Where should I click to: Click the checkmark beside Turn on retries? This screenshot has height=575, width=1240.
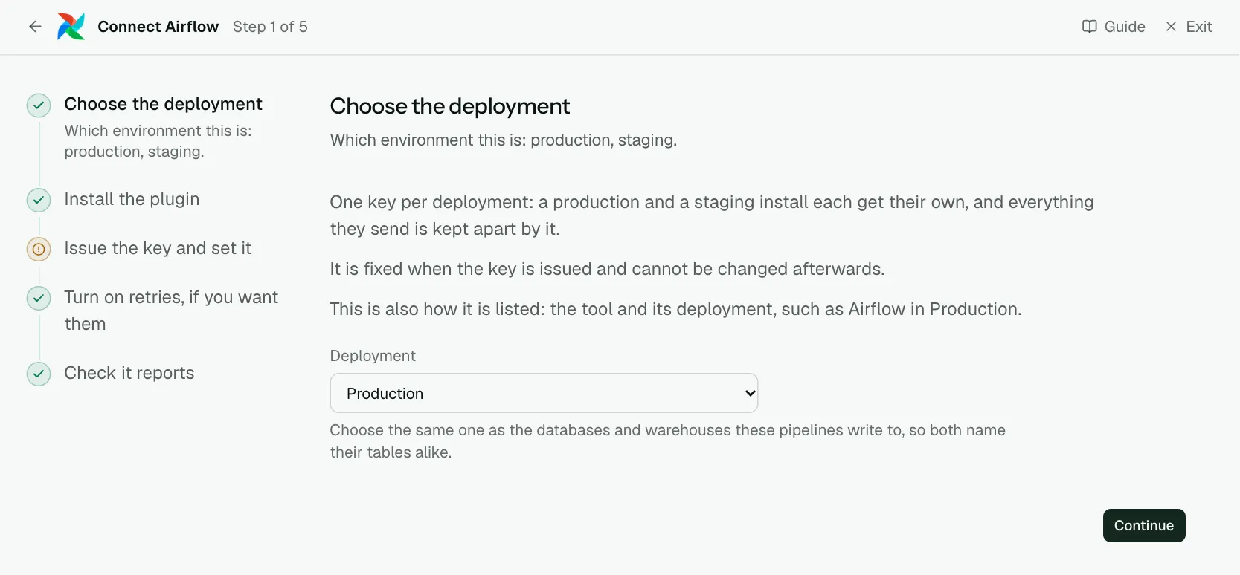(39, 298)
